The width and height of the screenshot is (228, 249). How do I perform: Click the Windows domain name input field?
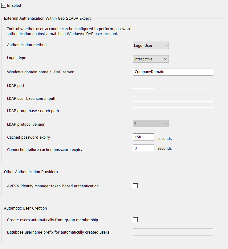(173, 72)
